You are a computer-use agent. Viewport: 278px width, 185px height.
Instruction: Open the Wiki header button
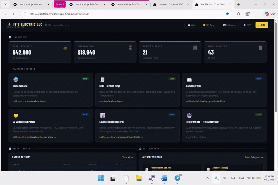click(x=191, y=25)
